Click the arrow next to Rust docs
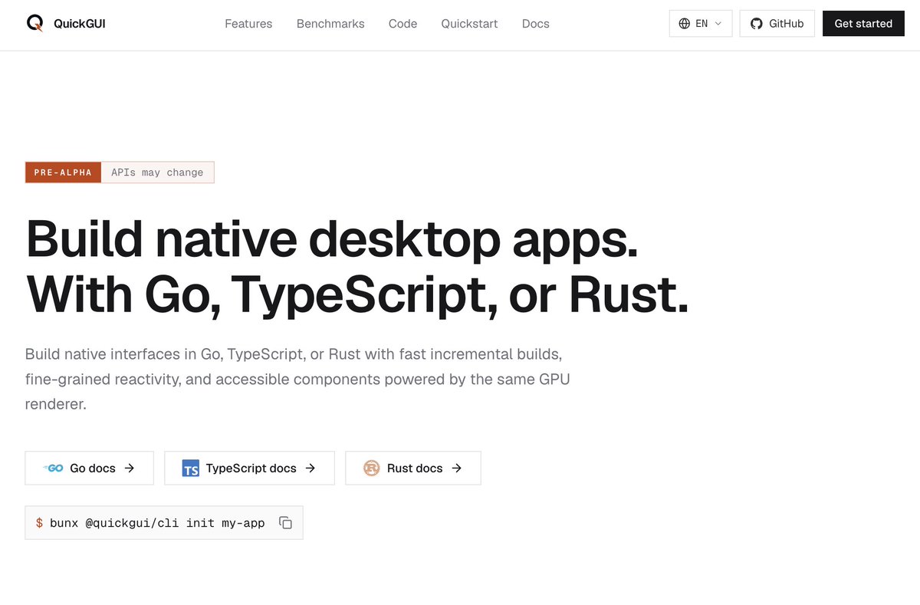The image size is (920, 605). point(457,468)
